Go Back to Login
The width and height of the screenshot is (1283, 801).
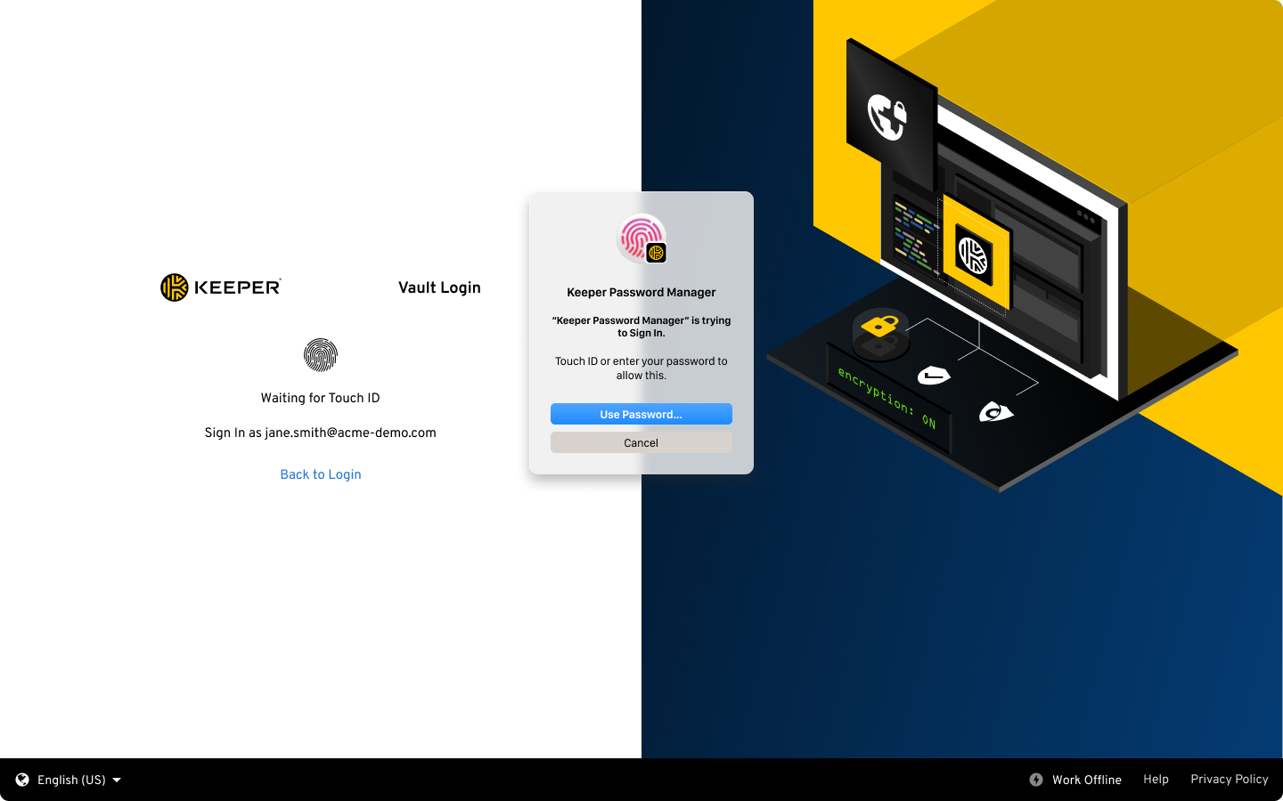coord(321,474)
